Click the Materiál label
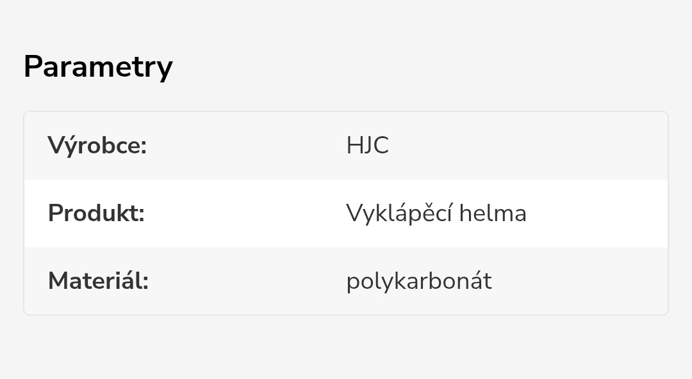Screen dimensions: 692x379 pyautogui.click(x=98, y=281)
